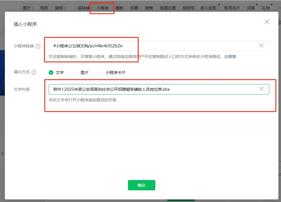The height and width of the screenshot is (202, 281).
Task: Open the 小程序 toolbar menu
Action: pos(102,8)
